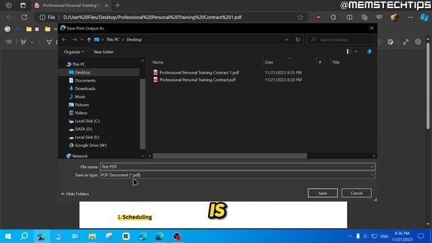Click Refresh icon in address bar
The width and height of the screenshot is (432, 243).
click(298, 40)
